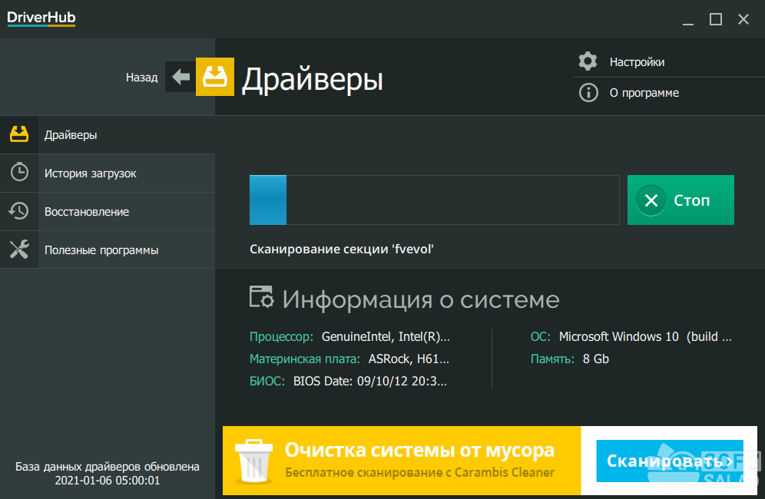Click the About program info icon
This screenshot has width=765, height=499.
pos(588,93)
